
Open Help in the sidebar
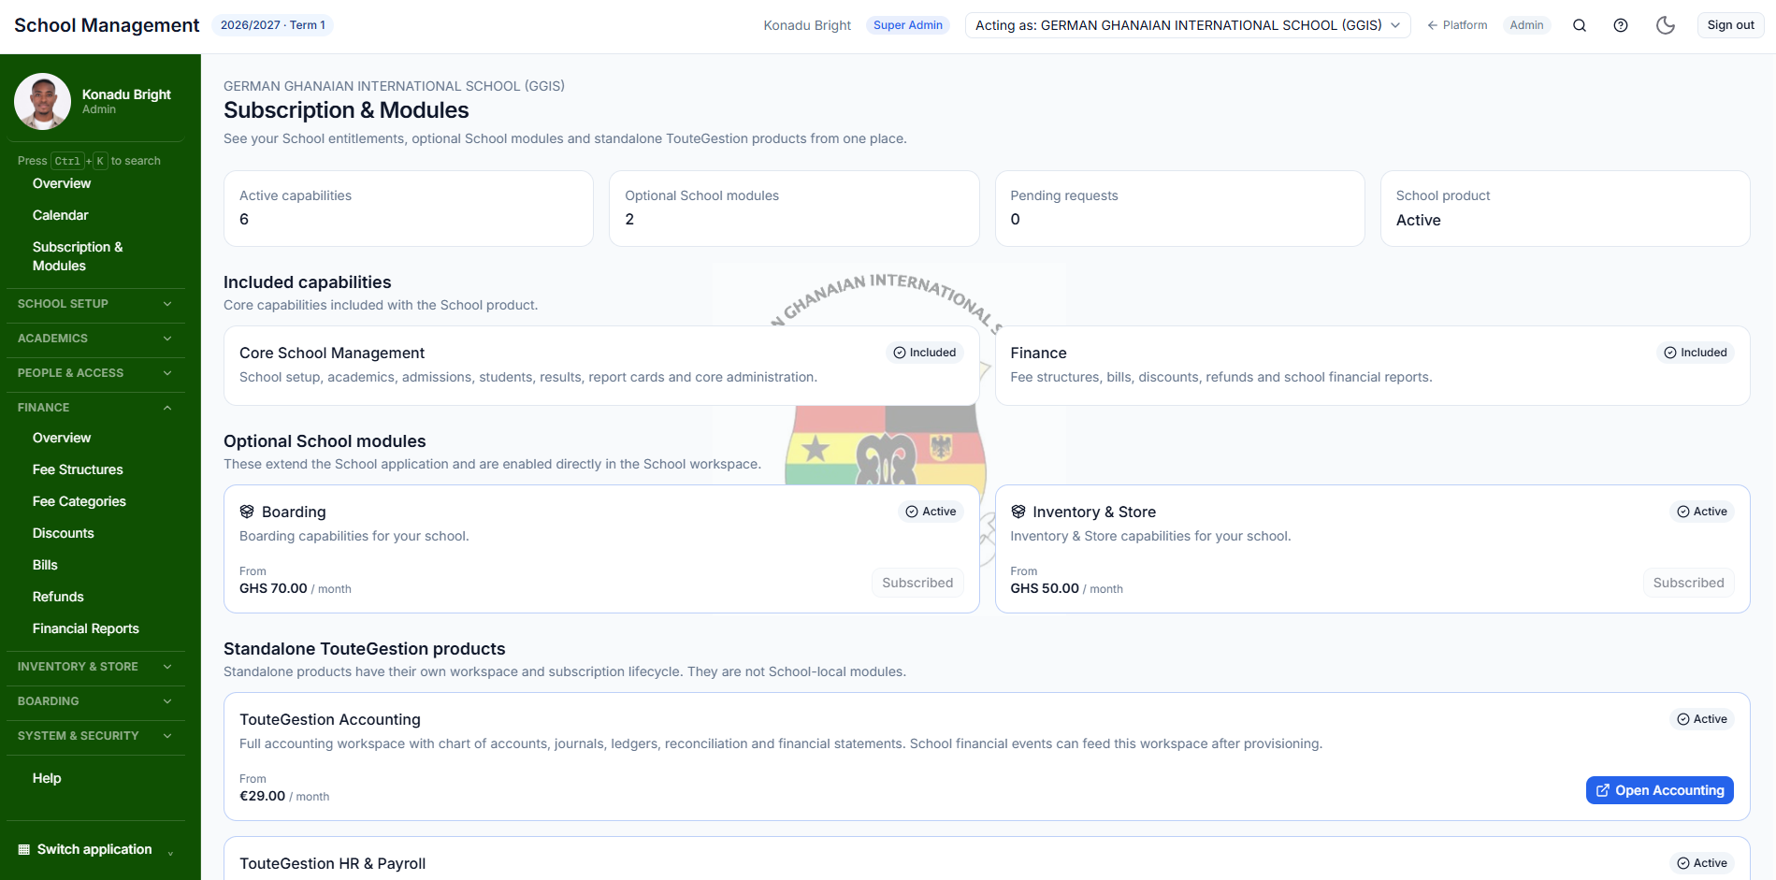tap(47, 778)
